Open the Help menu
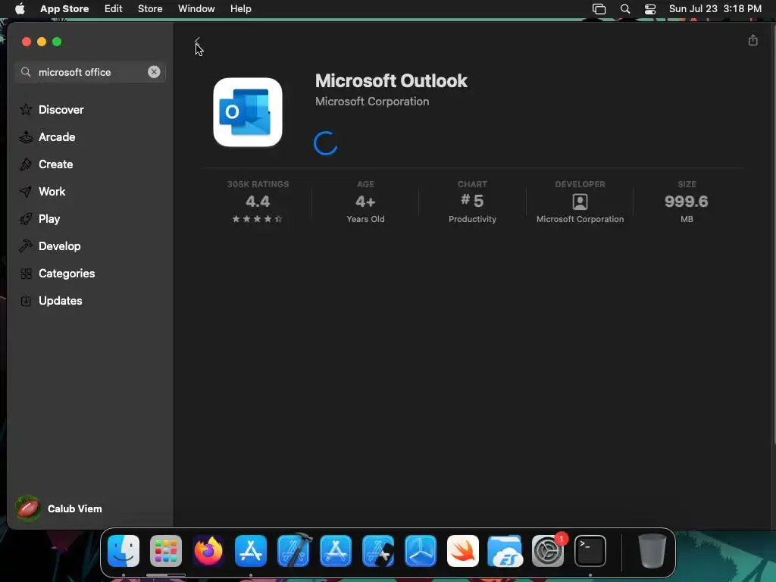The image size is (776, 582). click(240, 9)
